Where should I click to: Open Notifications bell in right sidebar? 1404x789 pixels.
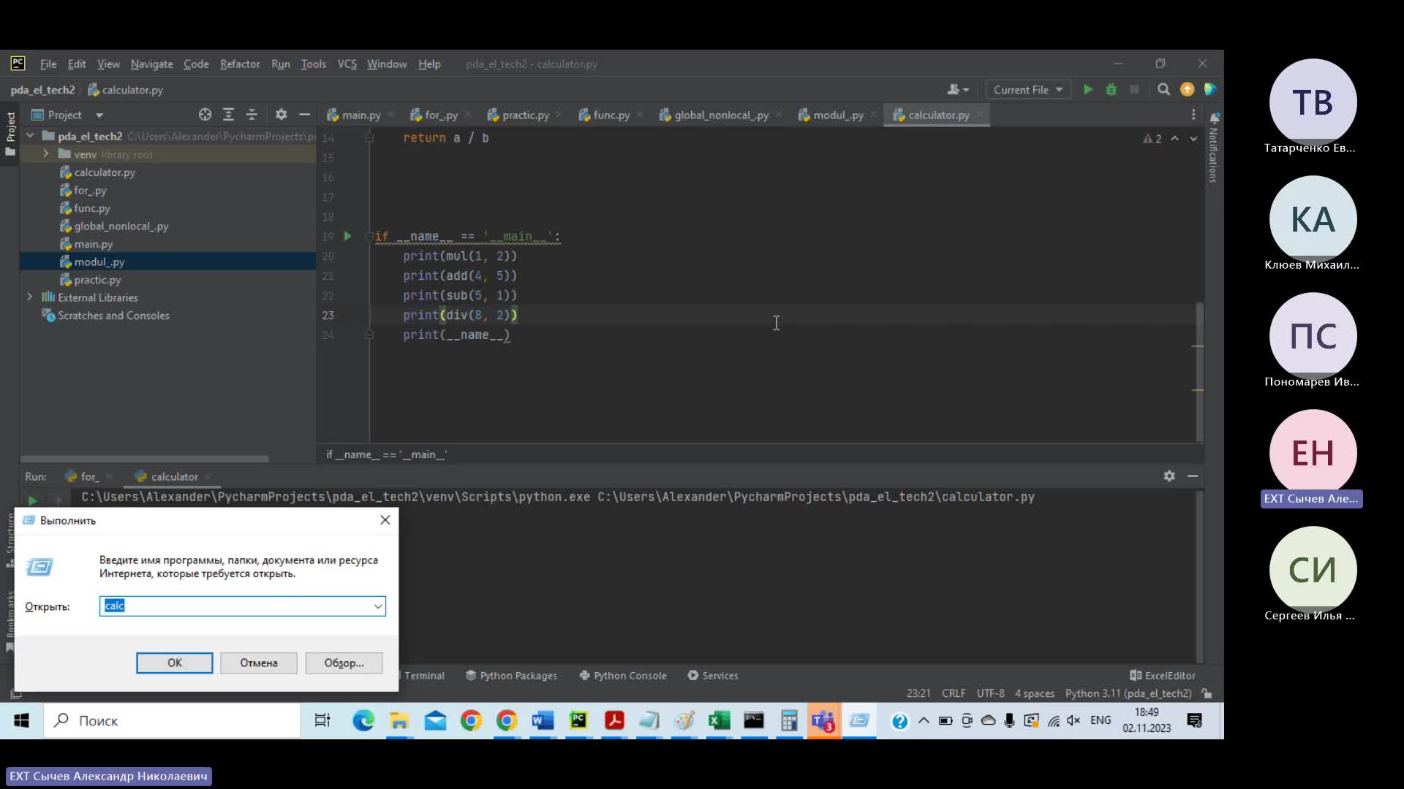[1214, 118]
